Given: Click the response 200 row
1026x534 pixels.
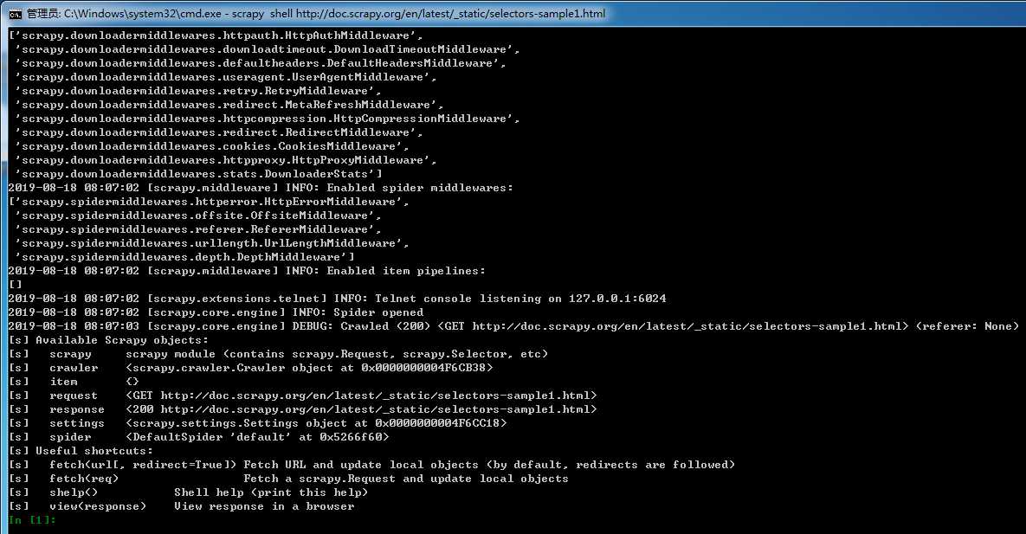Looking at the screenshot, I should coord(303,409).
